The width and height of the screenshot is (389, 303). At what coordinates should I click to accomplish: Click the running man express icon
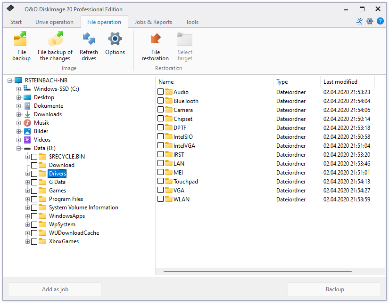coord(359,22)
